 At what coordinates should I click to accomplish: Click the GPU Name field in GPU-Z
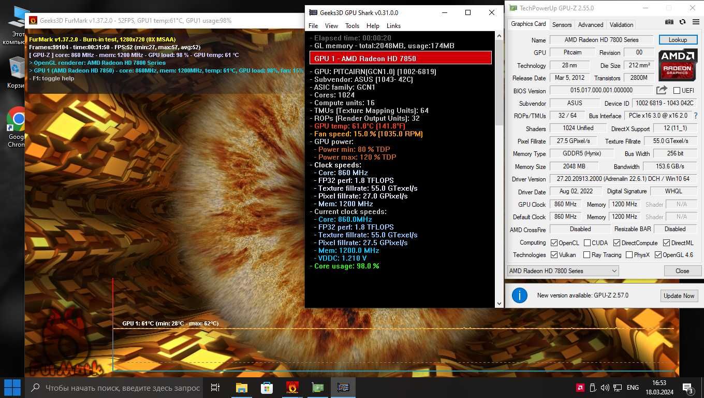click(x=602, y=39)
